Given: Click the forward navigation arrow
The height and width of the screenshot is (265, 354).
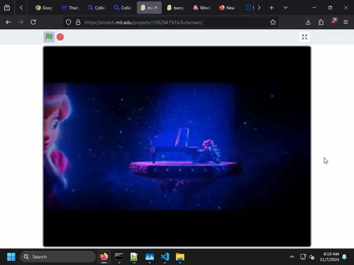Looking at the screenshot, I should click(x=21, y=22).
